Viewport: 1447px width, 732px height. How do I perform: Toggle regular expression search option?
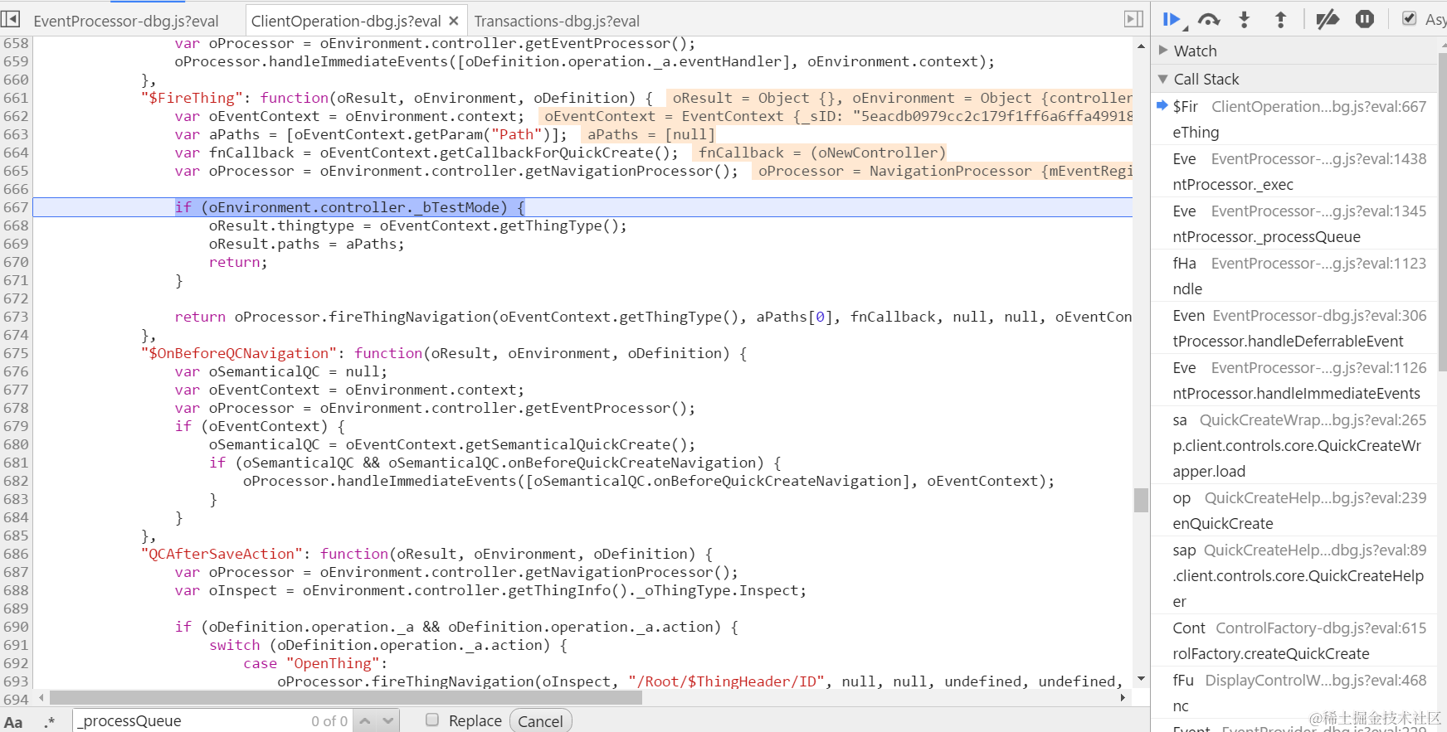click(50, 721)
